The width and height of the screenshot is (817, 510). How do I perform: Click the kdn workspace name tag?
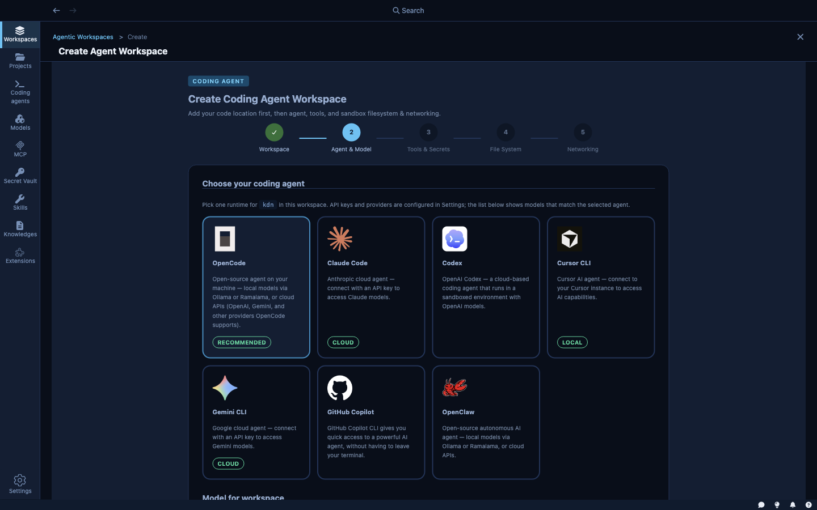pos(268,205)
